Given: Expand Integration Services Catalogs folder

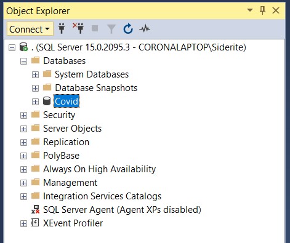Looking at the screenshot, I should tap(23, 197).
